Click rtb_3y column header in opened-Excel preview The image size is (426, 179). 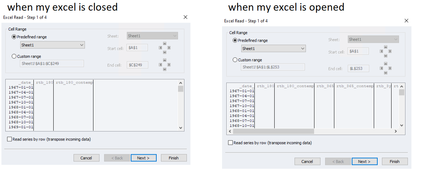383,86
